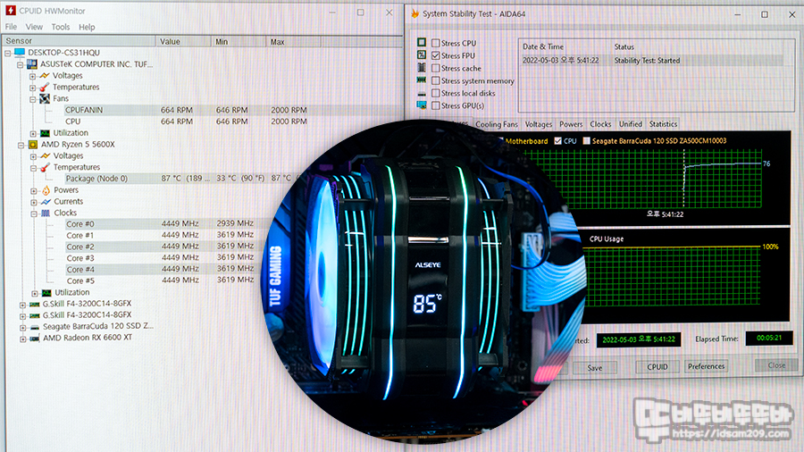The height and width of the screenshot is (452, 804).
Task: Enable the Stress cache checkbox
Action: point(436,68)
